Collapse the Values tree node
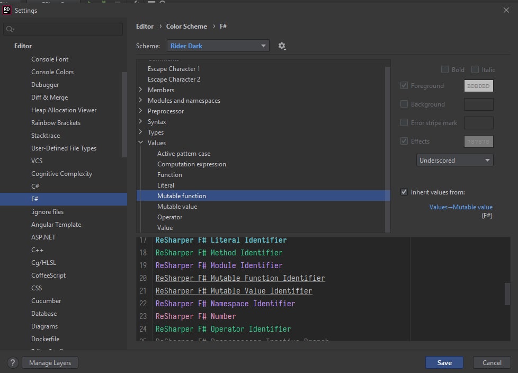This screenshot has height=373, width=518. (x=141, y=143)
